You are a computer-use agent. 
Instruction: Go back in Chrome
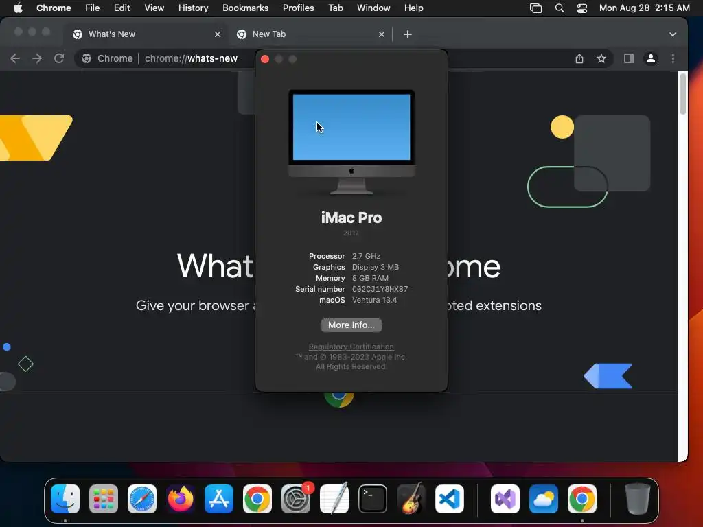tap(15, 58)
